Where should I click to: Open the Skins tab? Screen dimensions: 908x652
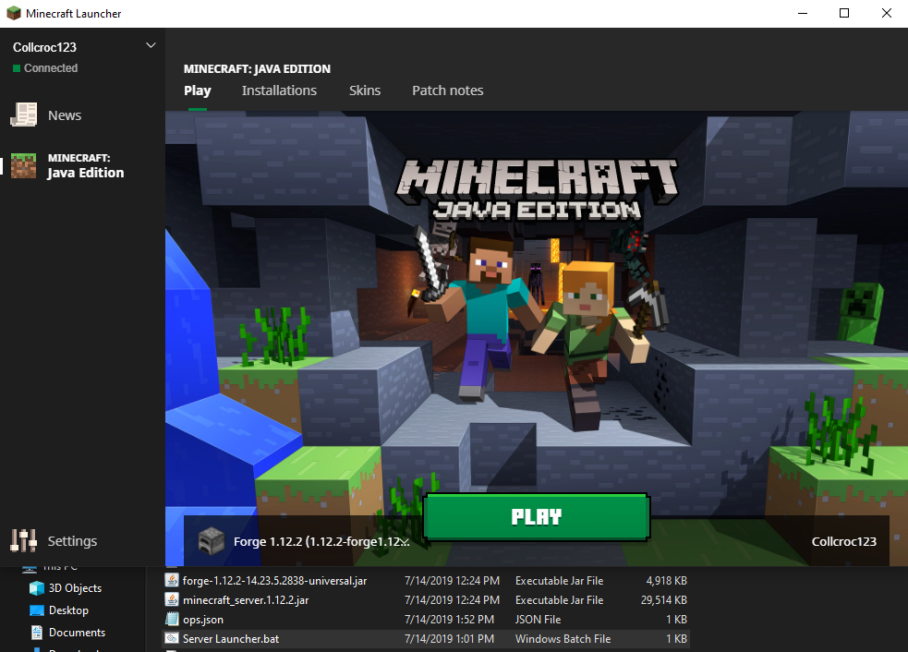point(364,91)
